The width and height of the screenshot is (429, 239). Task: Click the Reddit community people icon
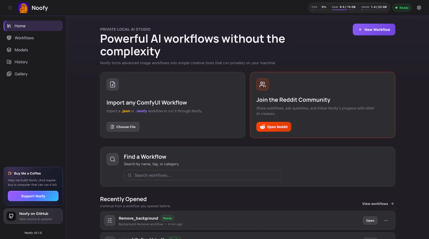[x=263, y=84]
